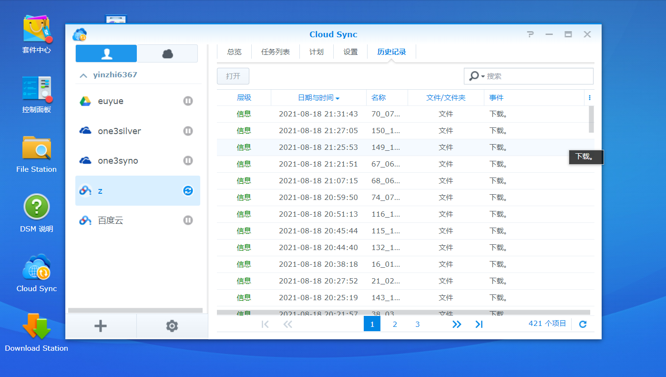This screenshot has width=666, height=377.
Task: Click the 打开 button
Action: pyautogui.click(x=233, y=76)
